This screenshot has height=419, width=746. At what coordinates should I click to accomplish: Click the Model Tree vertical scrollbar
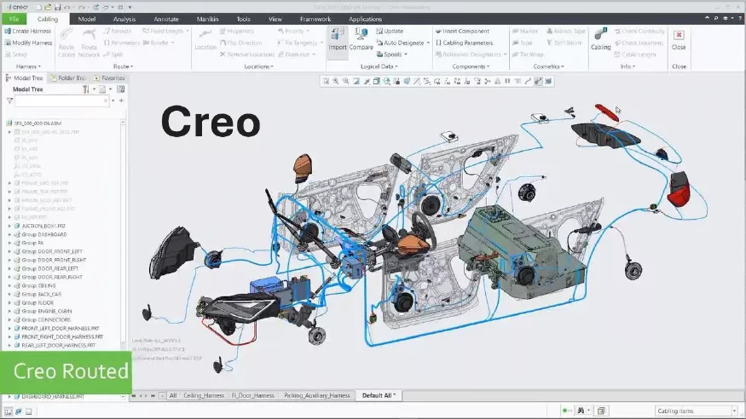pos(124,232)
